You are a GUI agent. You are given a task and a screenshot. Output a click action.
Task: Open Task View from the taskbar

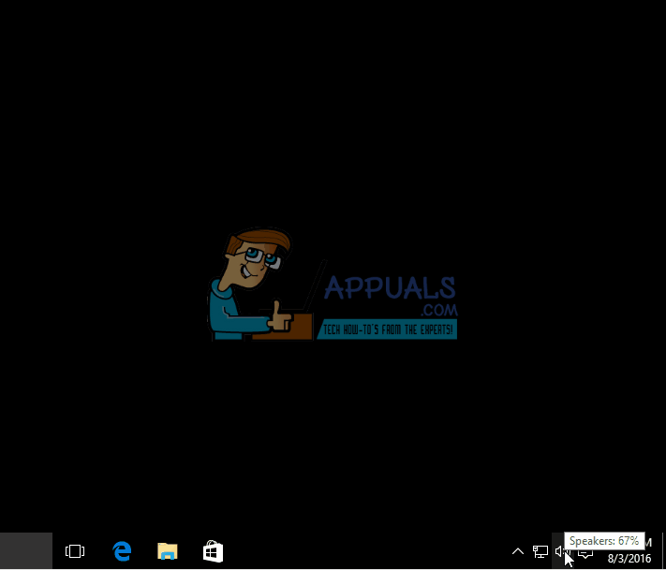coord(75,551)
